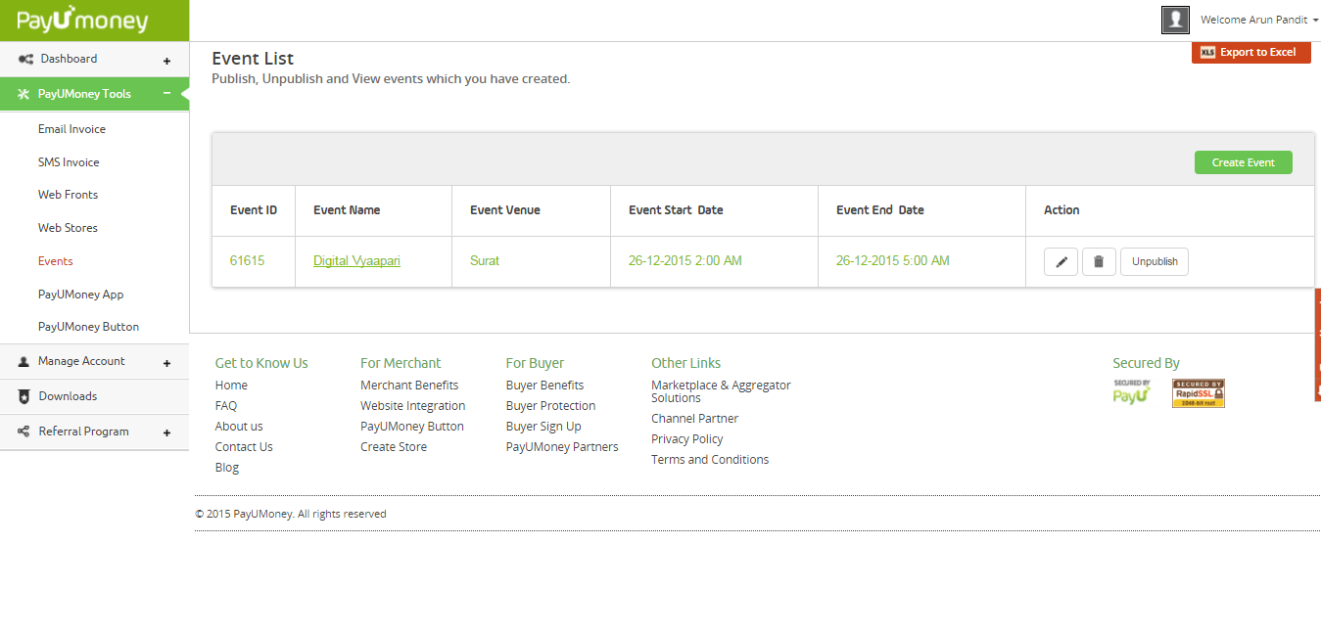The height and width of the screenshot is (636, 1321).
Task: Click the footer PayUMoney Button link
Action: [x=412, y=427]
